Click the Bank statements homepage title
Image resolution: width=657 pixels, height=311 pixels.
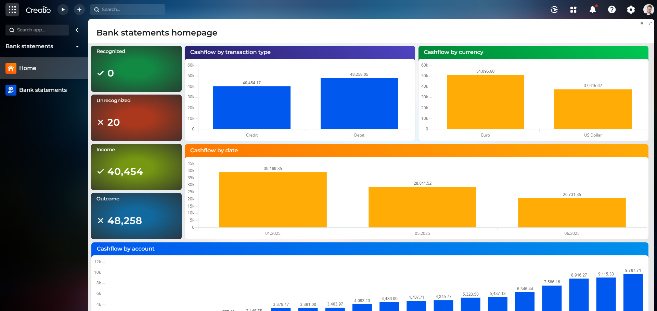(157, 33)
